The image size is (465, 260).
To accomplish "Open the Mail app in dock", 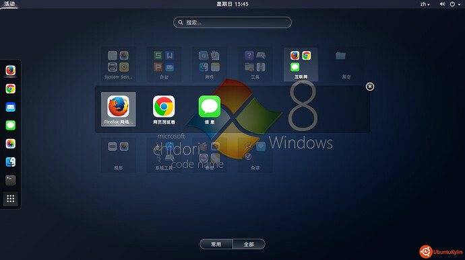I will pos(10,107).
